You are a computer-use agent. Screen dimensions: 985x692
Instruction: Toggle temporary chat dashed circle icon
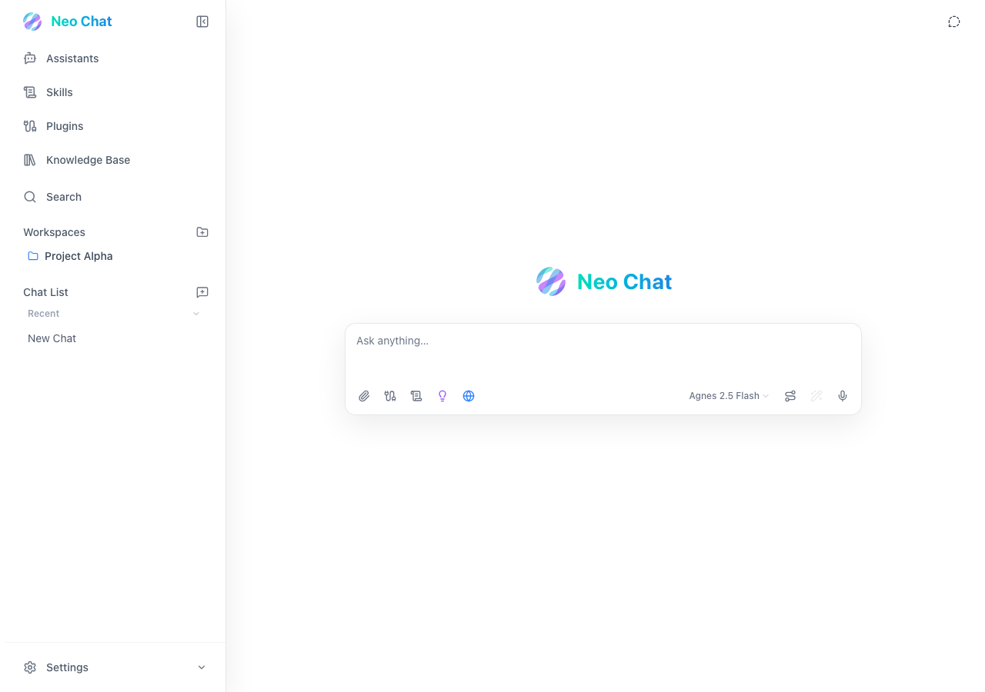click(954, 22)
